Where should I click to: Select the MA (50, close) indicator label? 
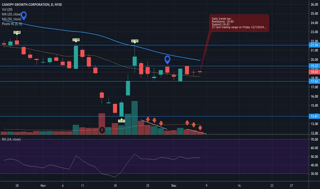click(x=11, y=19)
